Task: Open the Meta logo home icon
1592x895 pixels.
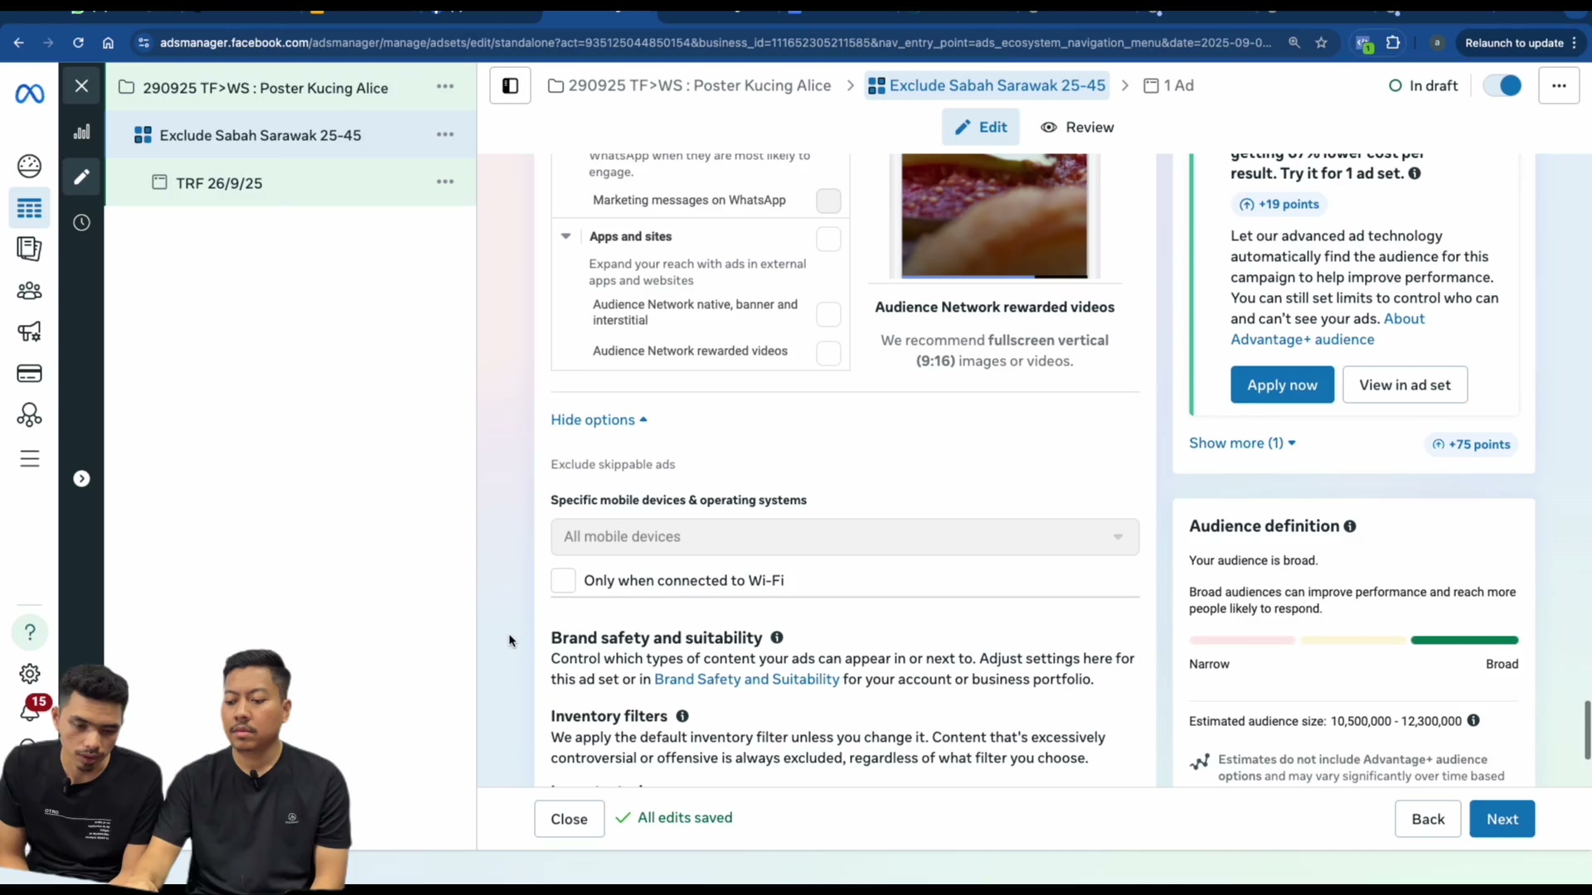Action: 30,94
